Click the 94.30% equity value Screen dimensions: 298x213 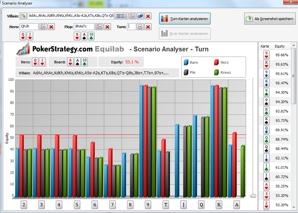tap(282, 92)
